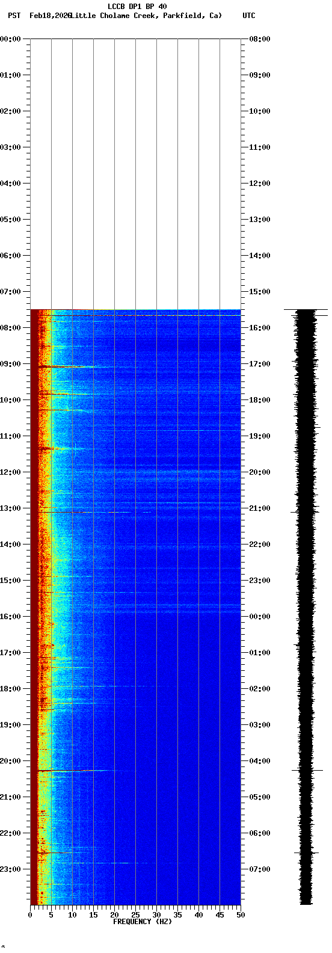Click the 'UTC' timezone label

[249, 16]
